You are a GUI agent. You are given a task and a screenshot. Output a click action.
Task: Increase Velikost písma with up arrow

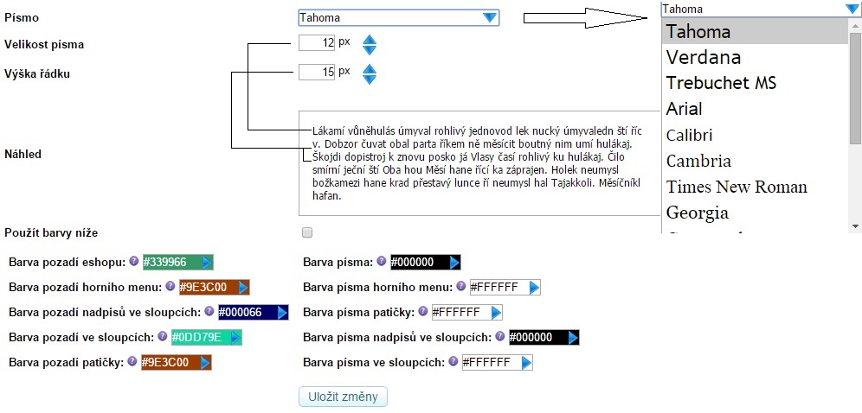click(x=370, y=39)
